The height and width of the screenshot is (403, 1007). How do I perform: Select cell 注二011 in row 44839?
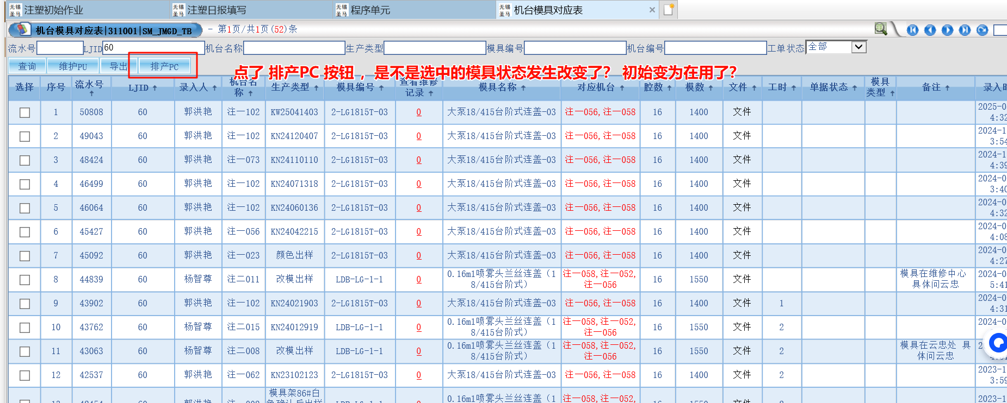(243, 279)
